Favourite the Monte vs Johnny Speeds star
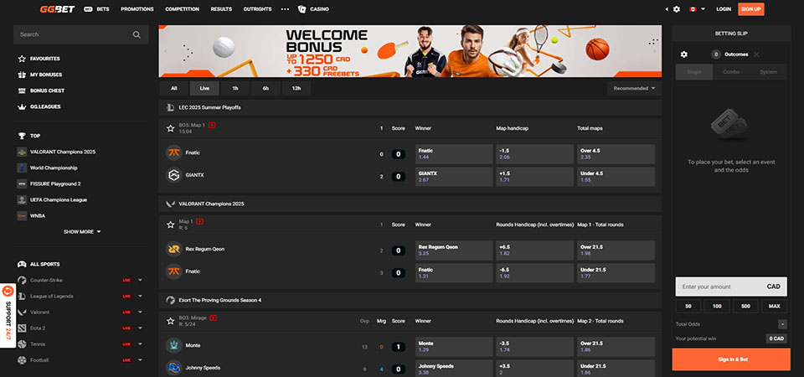This screenshot has height=377, width=804. [x=170, y=321]
